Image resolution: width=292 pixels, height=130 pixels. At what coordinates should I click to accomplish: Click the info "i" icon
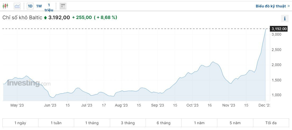285,18
